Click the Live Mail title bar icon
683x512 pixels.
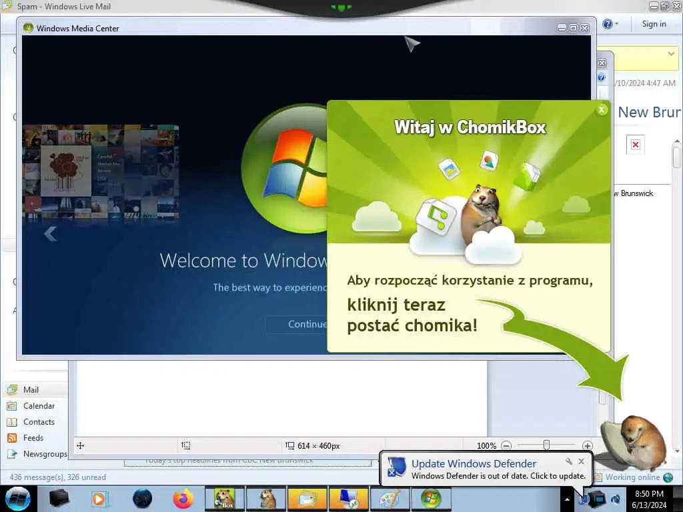(6, 6)
